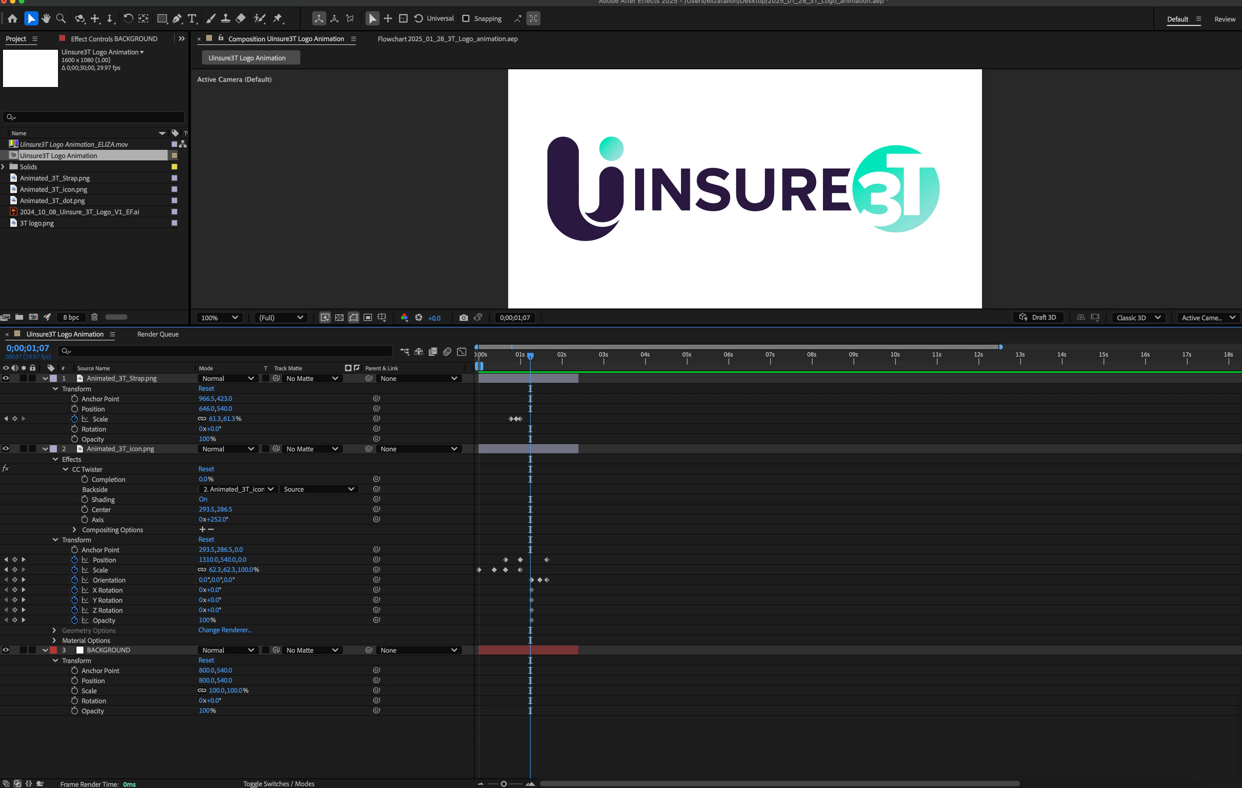Select the Pen tool
Viewport: 1242px width, 788px height.
pos(177,19)
